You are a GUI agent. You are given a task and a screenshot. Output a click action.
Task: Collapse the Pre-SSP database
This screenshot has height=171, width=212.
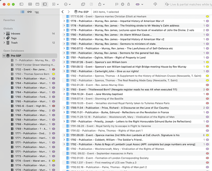pyautogui.click(x=4, y=56)
